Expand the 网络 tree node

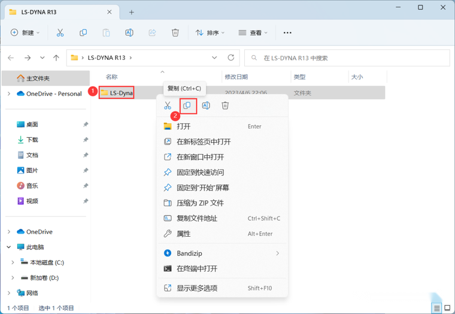point(9,293)
